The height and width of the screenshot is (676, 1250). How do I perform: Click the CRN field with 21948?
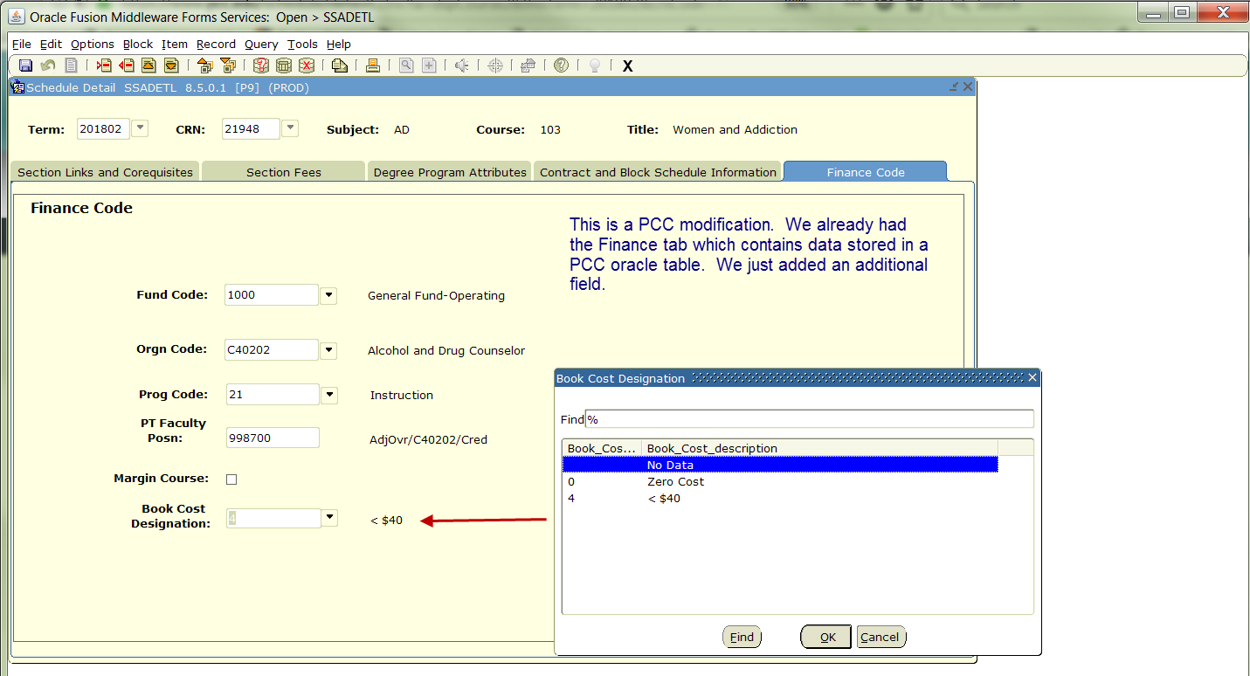tap(251, 128)
